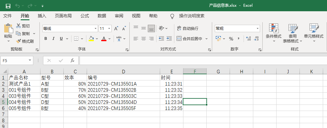
Task: Apply comma thousands separator style
Action: (239, 39)
